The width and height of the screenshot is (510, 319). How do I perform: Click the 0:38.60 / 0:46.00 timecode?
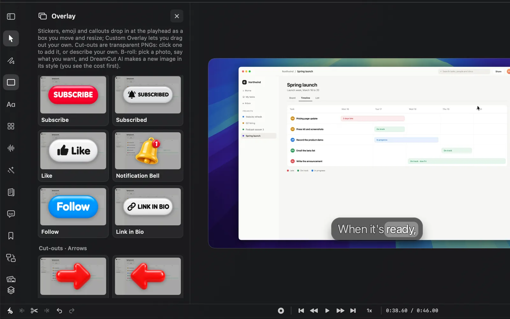(x=412, y=311)
